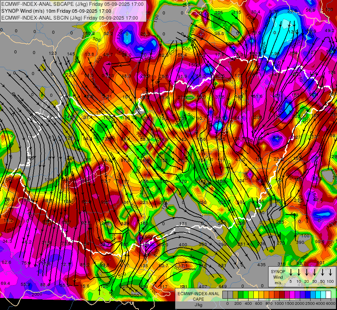
Task: Click the map value 88.4
Action: (x=45, y=285)
